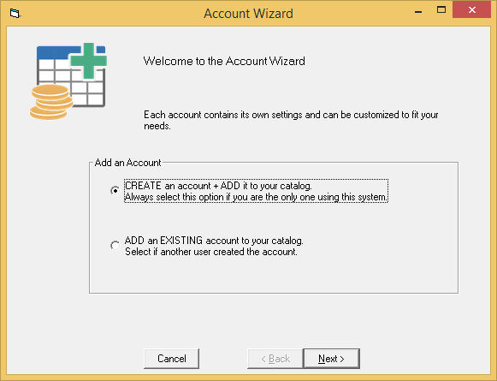Select the ADD an EXISTING account radio button
Image resolution: width=497 pixels, height=381 pixels.
(x=115, y=246)
